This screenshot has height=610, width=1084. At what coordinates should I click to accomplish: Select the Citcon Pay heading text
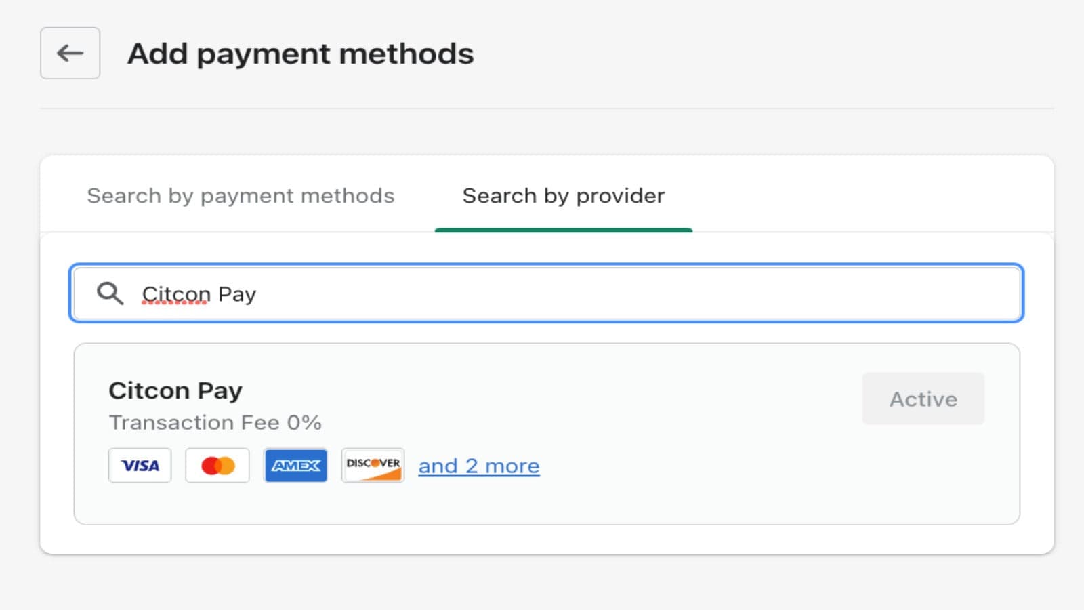point(176,390)
